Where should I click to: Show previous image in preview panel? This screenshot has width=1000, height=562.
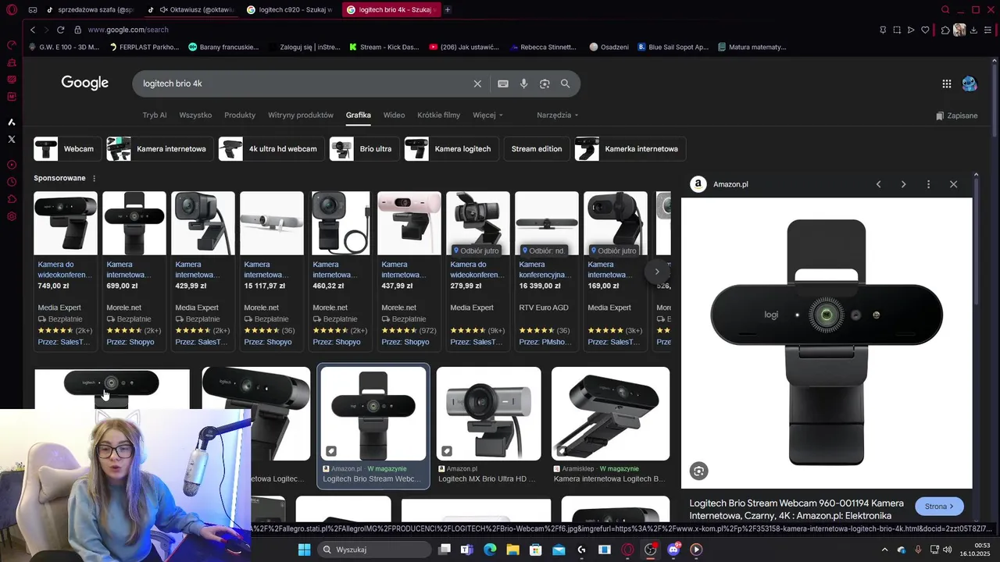coord(878,184)
